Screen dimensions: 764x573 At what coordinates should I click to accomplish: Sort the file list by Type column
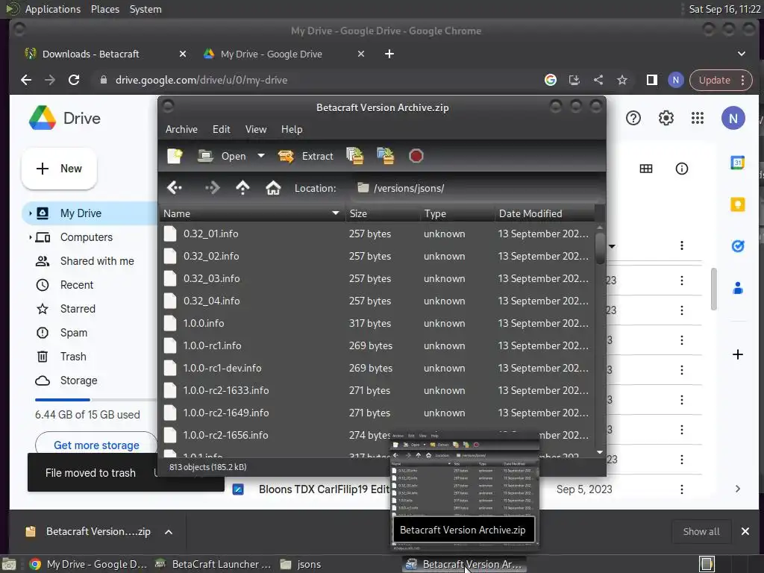457,213
